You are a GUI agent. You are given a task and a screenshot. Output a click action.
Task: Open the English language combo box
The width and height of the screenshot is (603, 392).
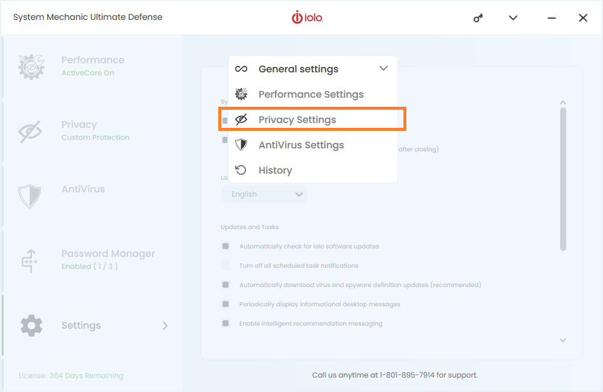pos(264,194)
